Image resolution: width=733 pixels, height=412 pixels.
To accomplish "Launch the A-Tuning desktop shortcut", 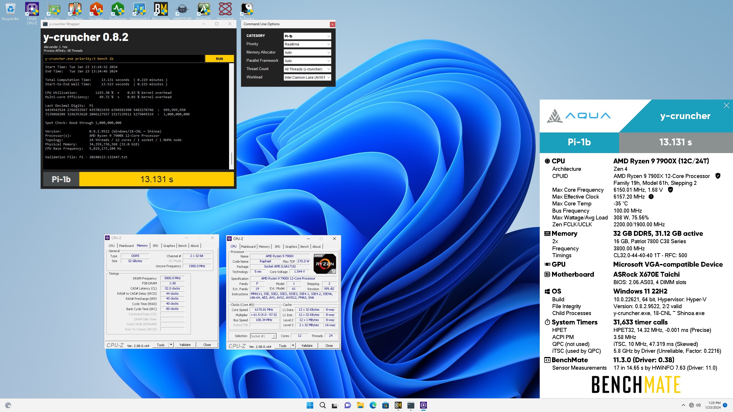I will pyautogui.click(x=247, y=11).
